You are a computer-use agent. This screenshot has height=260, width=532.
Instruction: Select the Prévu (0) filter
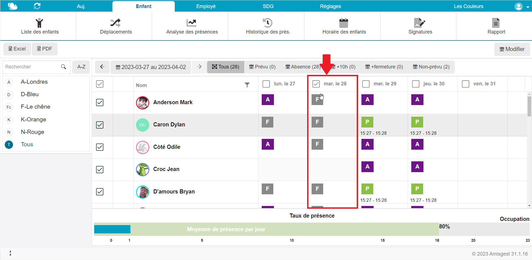coord(262,67)
